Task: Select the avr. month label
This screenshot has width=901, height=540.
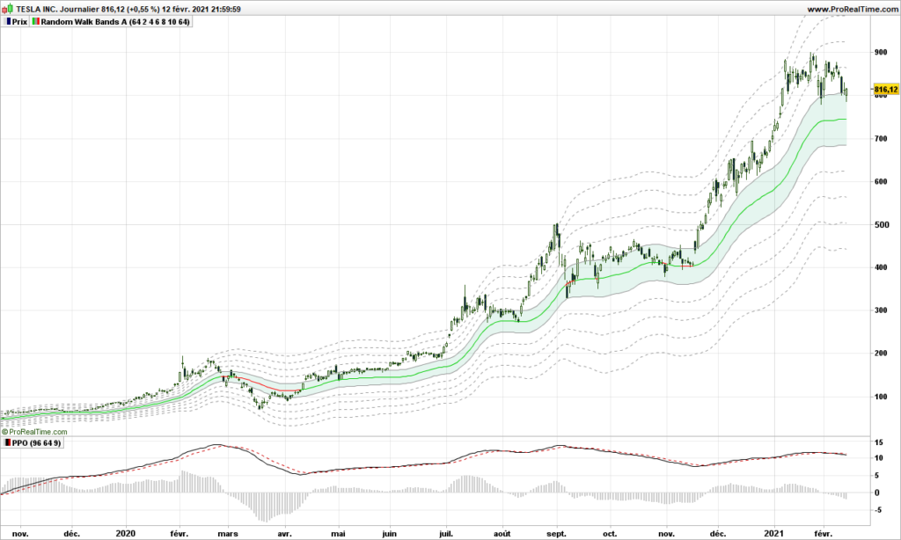Action: pyautogui.click(x=284, y=533)
